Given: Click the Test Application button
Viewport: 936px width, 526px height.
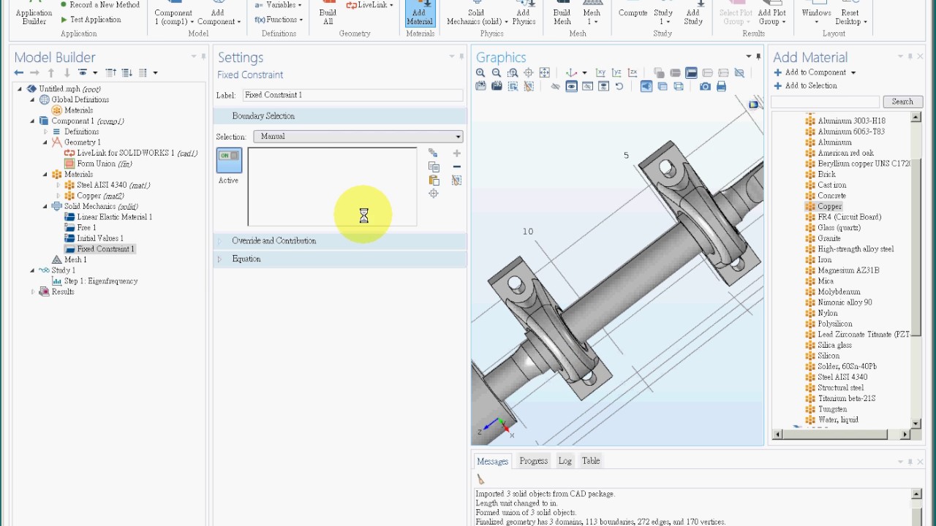Looking at the screenshot, I should 91,20.
